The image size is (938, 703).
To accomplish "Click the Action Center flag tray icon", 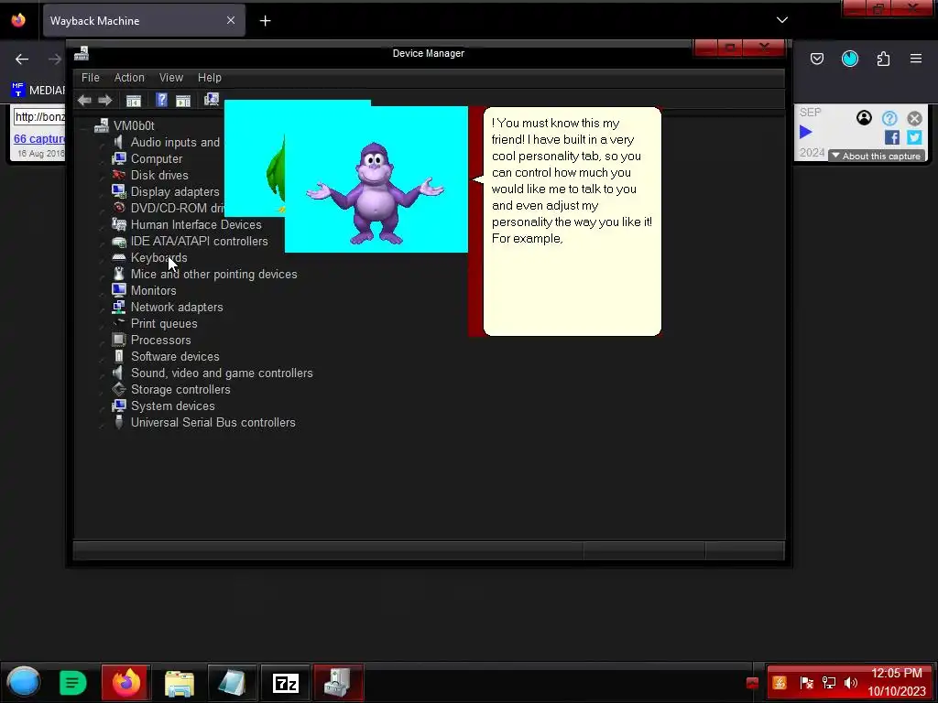I will coord(806,683).
